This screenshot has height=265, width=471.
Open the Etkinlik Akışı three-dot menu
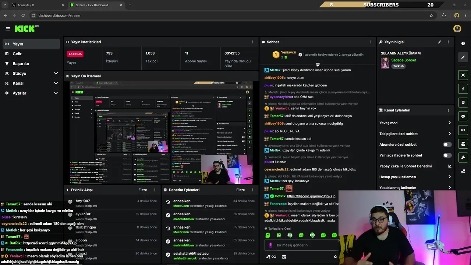(x=155, y=190)
